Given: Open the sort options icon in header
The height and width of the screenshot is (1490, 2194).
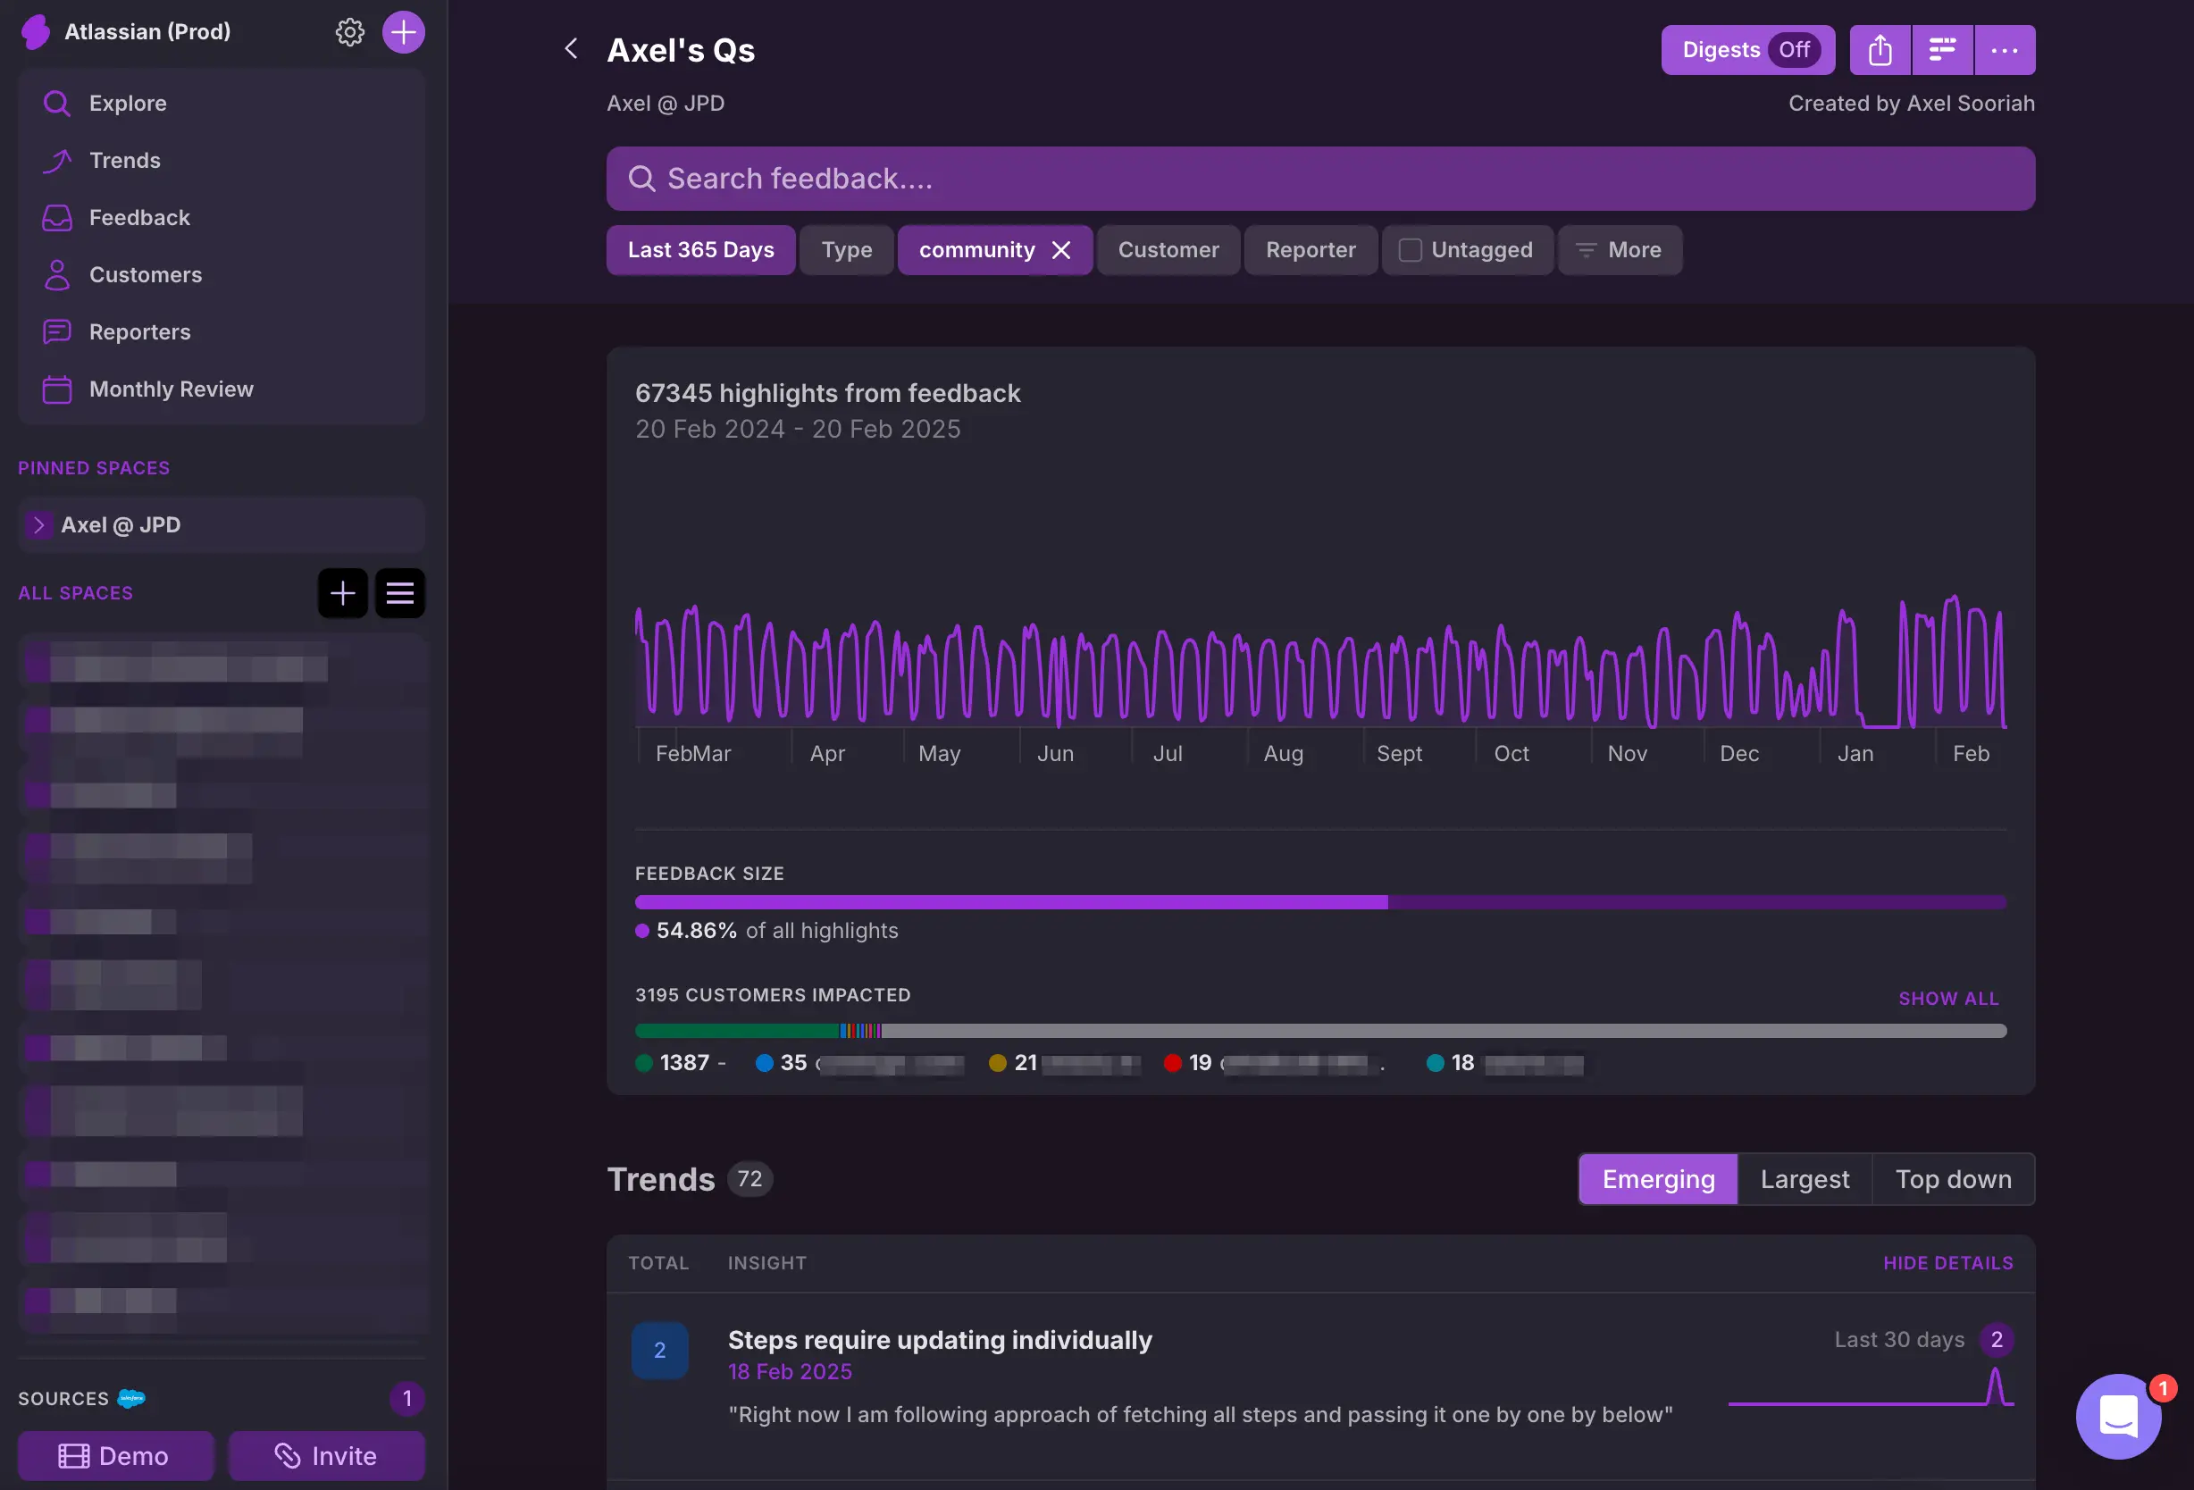Looking at the screenshot, I should (1942, 50).
